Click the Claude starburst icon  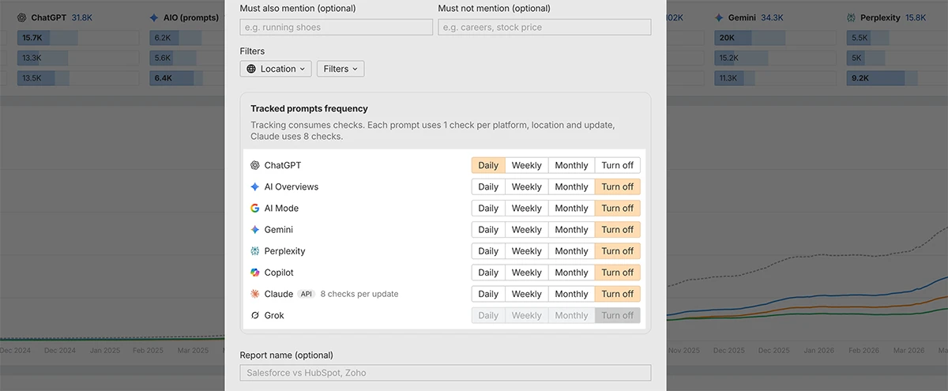click(x=255, y=294)
